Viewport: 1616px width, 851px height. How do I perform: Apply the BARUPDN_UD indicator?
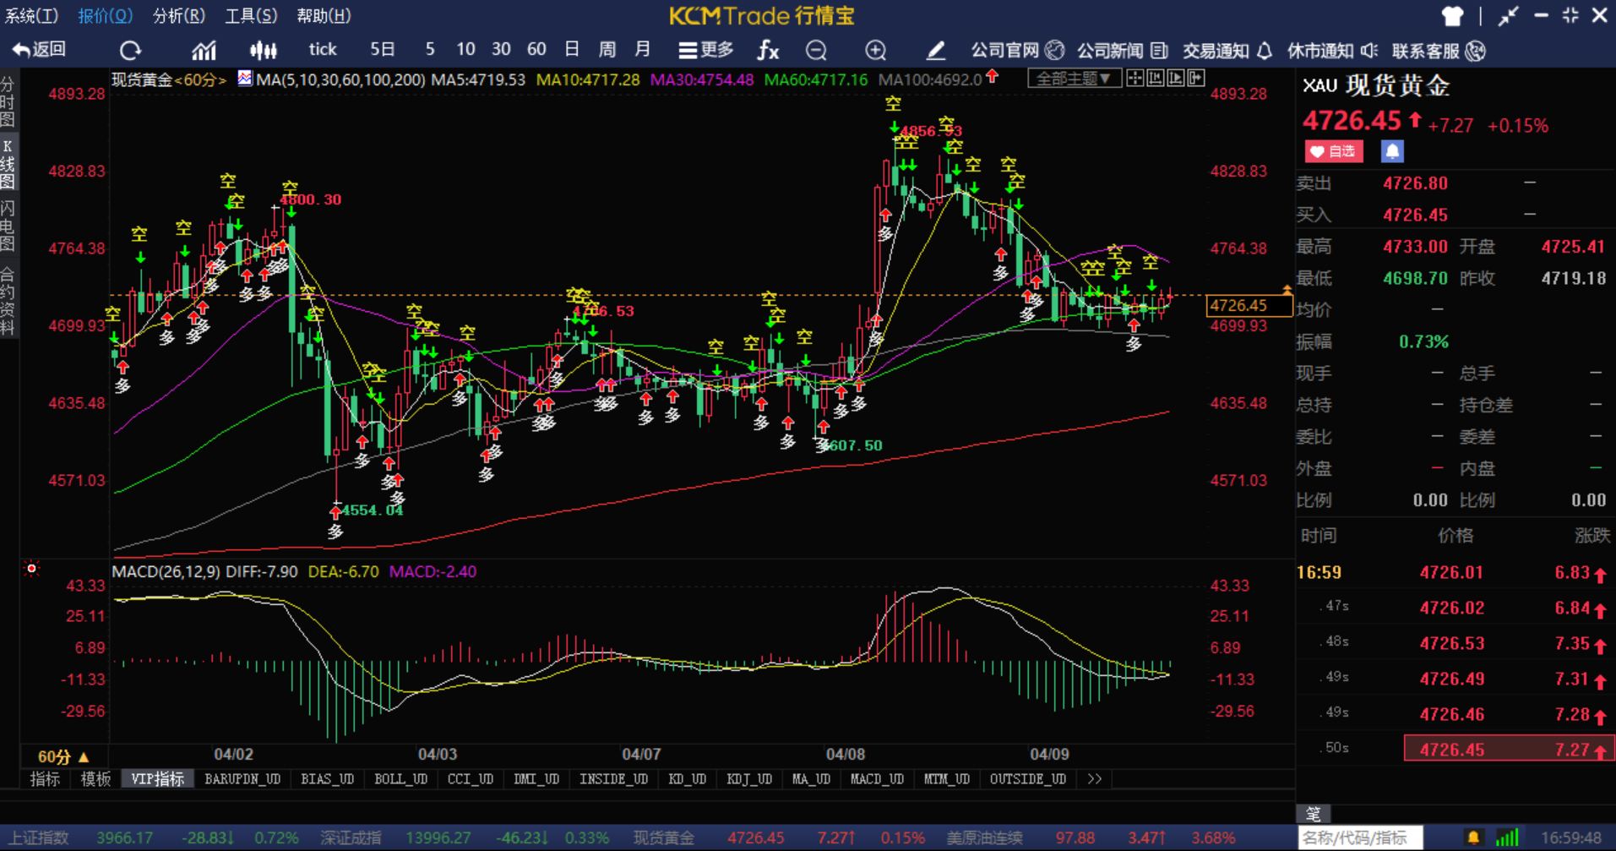(242, 779)
